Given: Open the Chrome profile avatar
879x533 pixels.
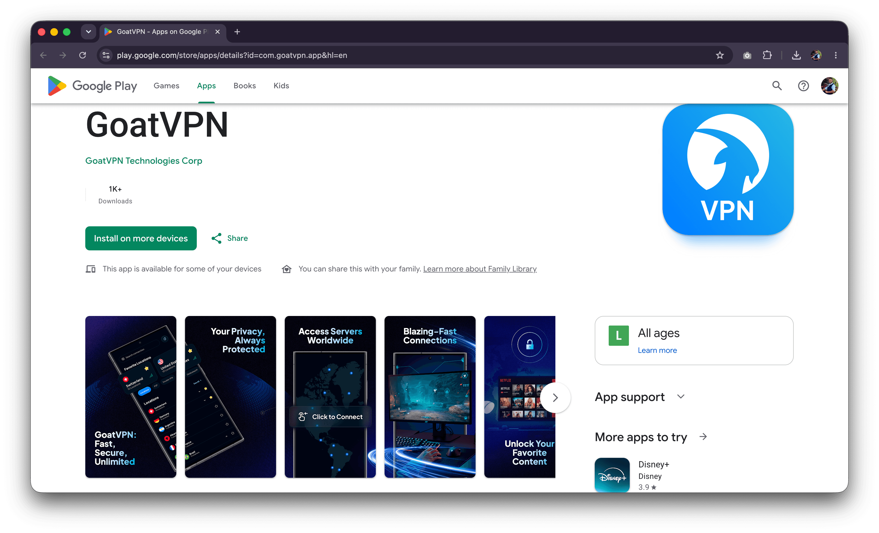Looking at the screenshot, I should (816, 55).
